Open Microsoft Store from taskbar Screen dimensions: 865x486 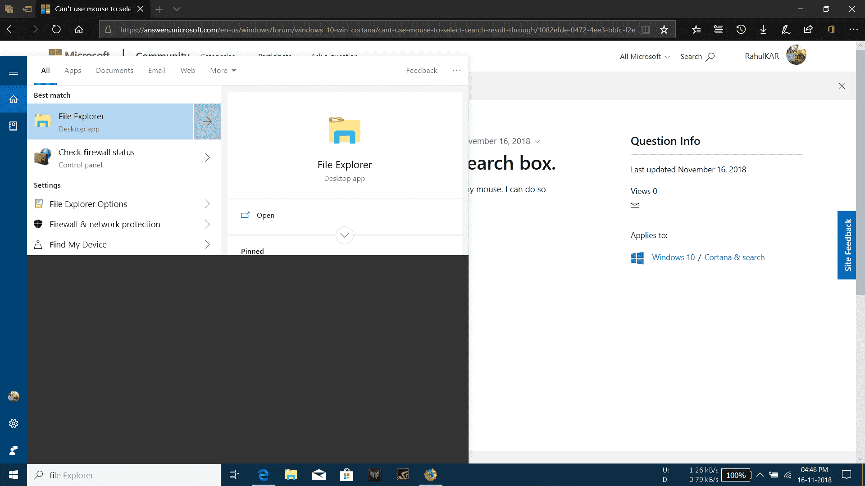(x=346, y=475)
